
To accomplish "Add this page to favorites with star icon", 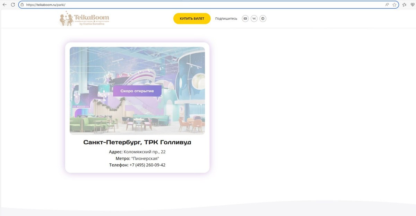I will (x=395, y=5).
